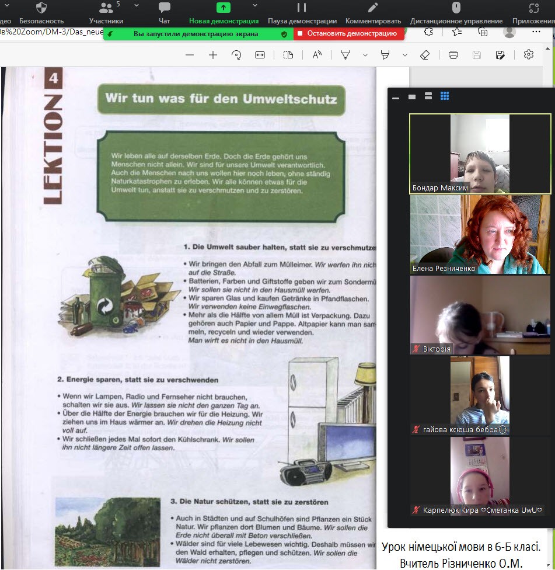Toggle fit-to-width page view
555x570 pixels.
(x=260, y=55)
